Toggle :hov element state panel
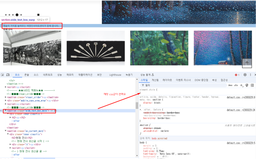The image size is (256, 159). point(230,85)
